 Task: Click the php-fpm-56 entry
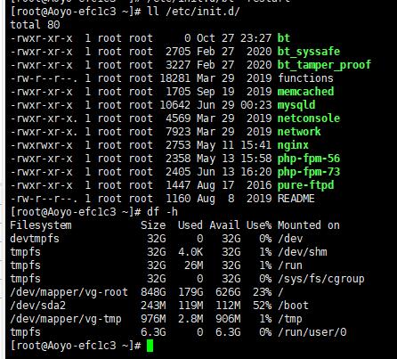(309, 159)
